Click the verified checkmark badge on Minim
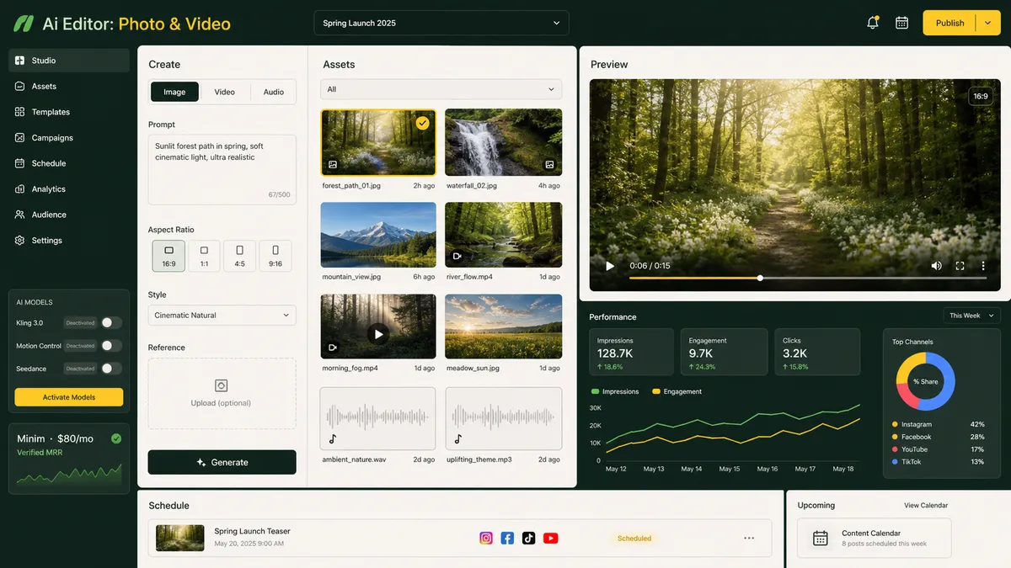The width and height of the screenshot is (1011, 568). click(x=116, y=438)
